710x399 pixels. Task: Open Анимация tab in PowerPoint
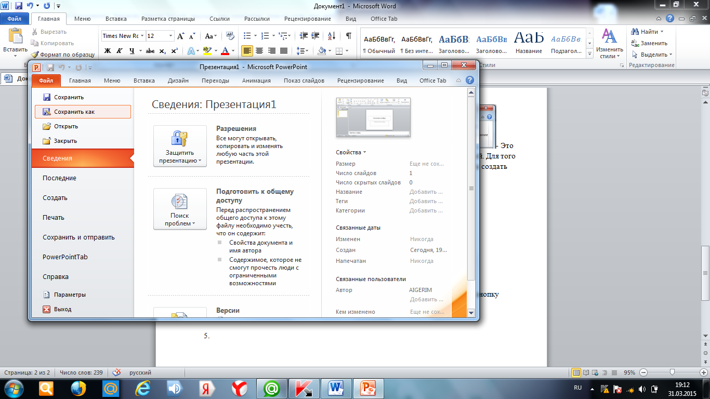[256, 81]
